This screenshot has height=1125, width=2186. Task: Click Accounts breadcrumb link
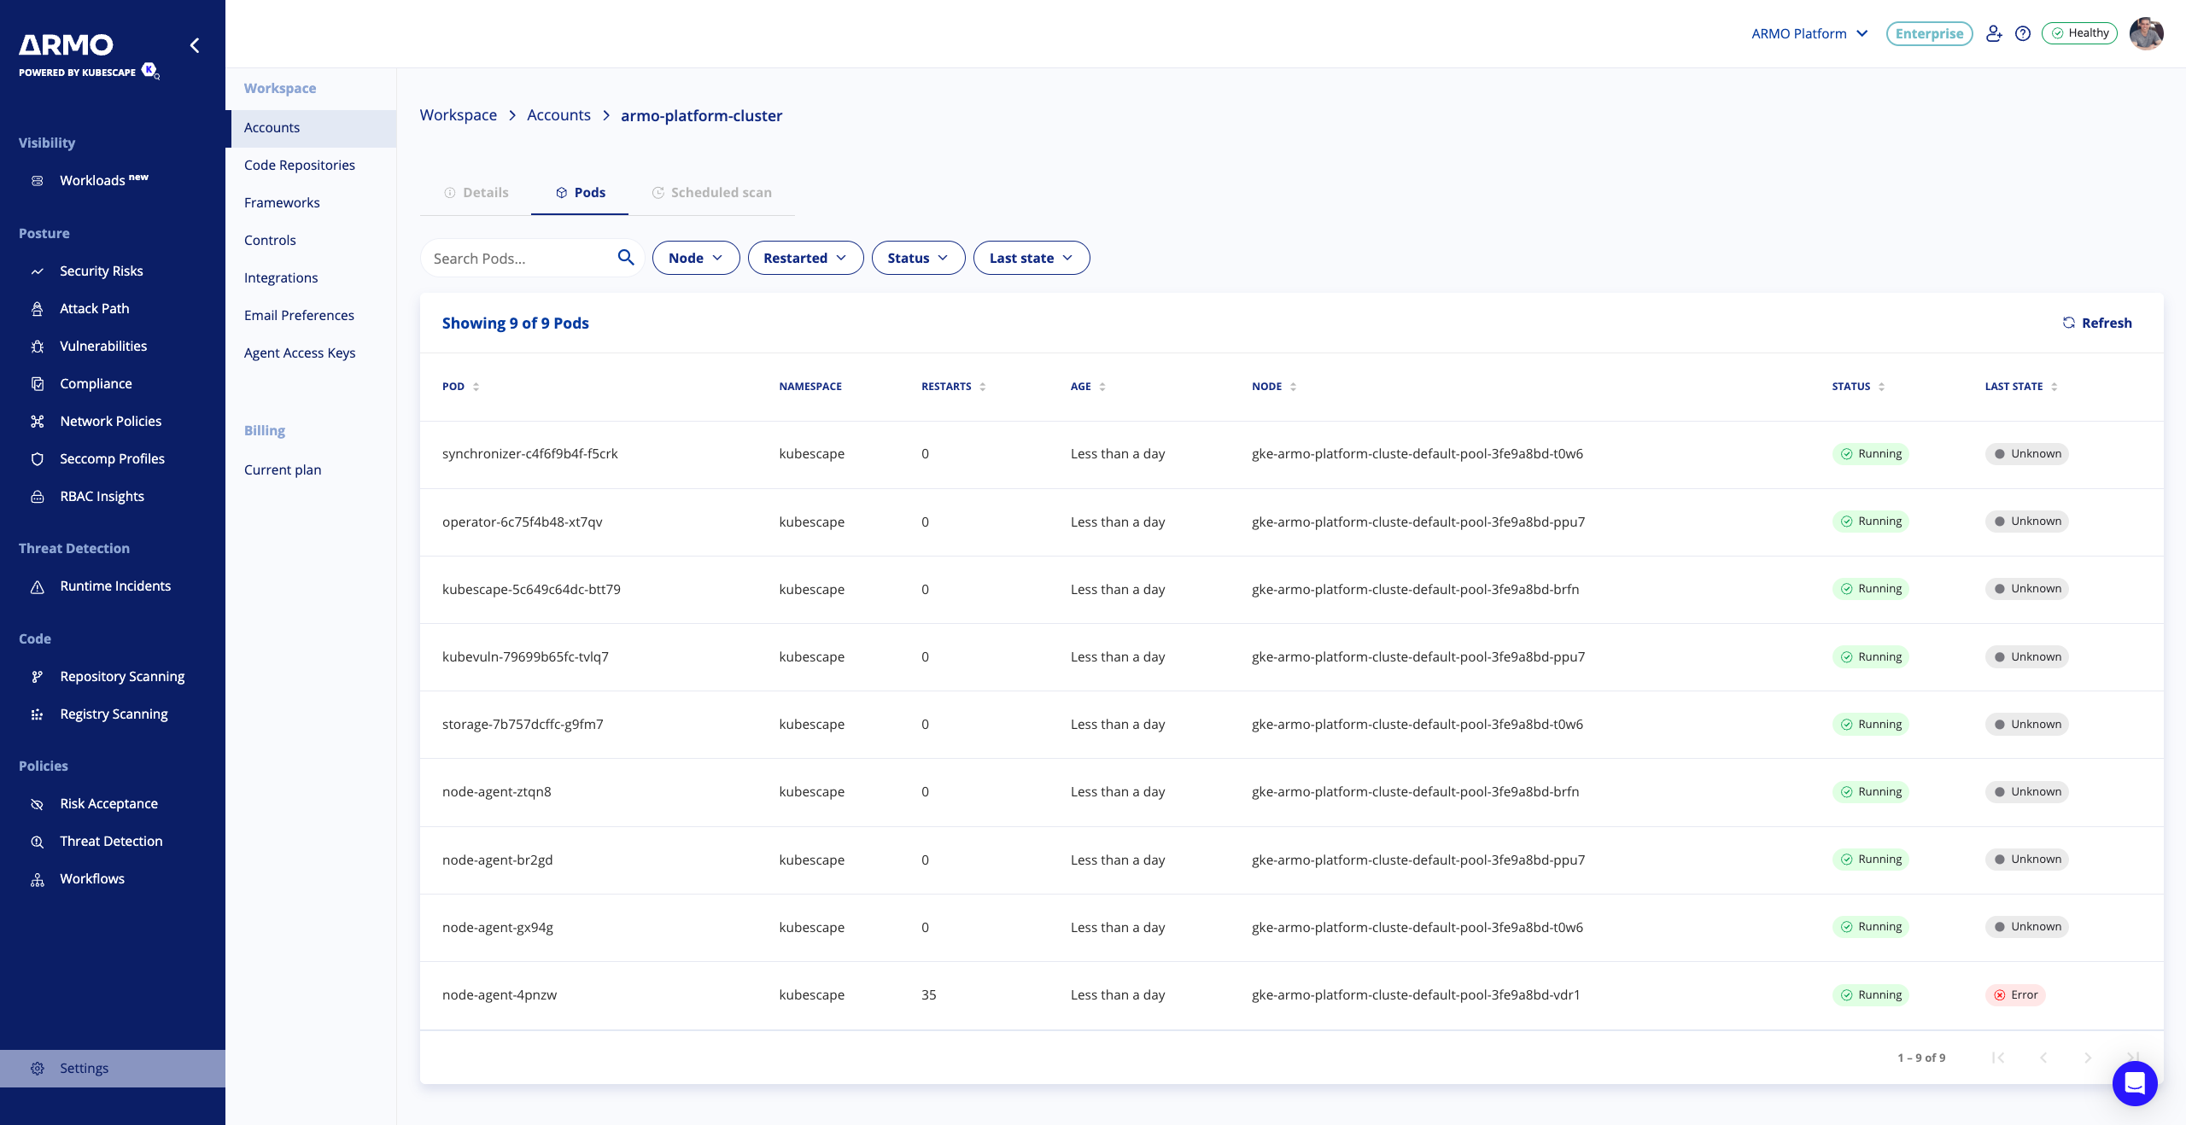click(558, 115)
